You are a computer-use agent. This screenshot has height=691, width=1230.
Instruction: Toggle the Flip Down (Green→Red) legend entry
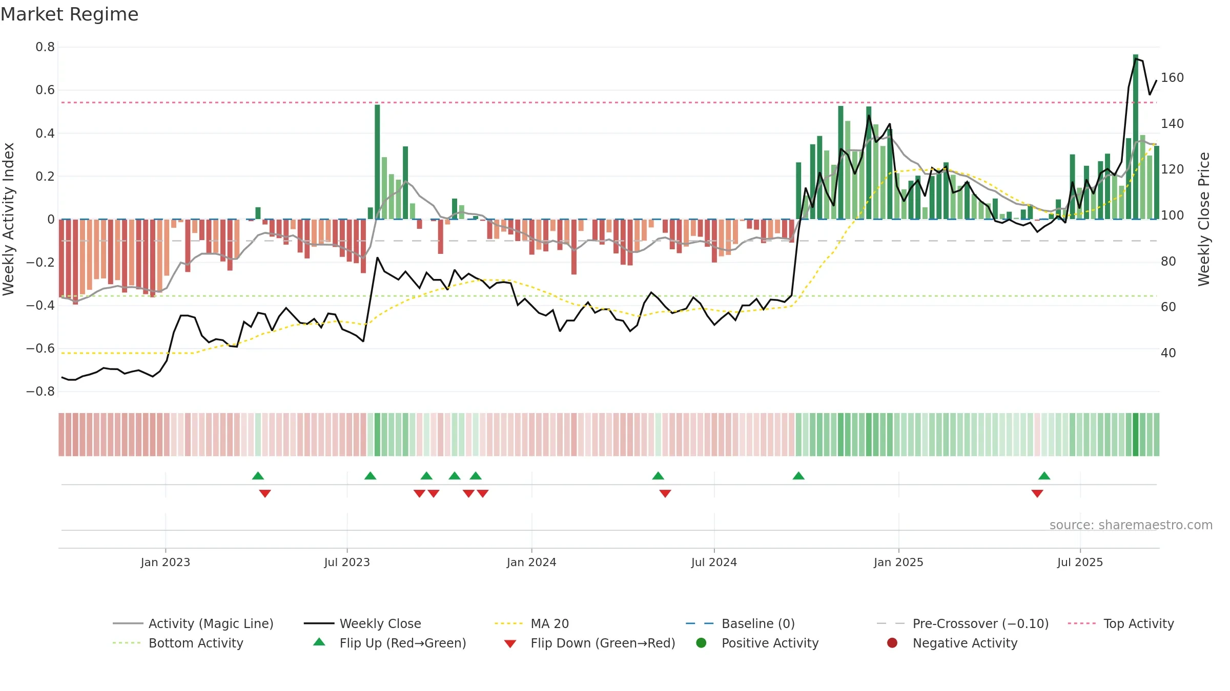click(589, 643)
